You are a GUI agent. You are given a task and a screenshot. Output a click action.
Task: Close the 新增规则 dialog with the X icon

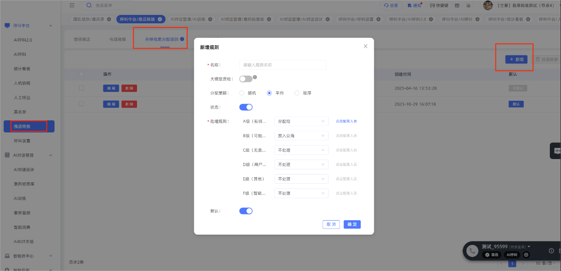(365, 46)
